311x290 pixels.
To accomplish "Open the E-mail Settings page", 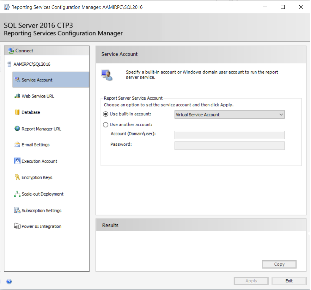I will (35, 145).
